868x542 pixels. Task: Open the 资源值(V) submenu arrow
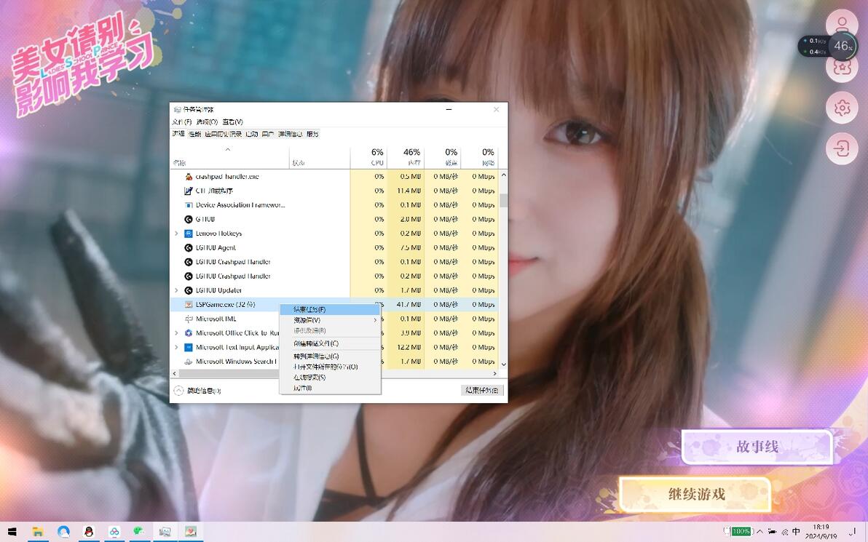tap(375, 320)
